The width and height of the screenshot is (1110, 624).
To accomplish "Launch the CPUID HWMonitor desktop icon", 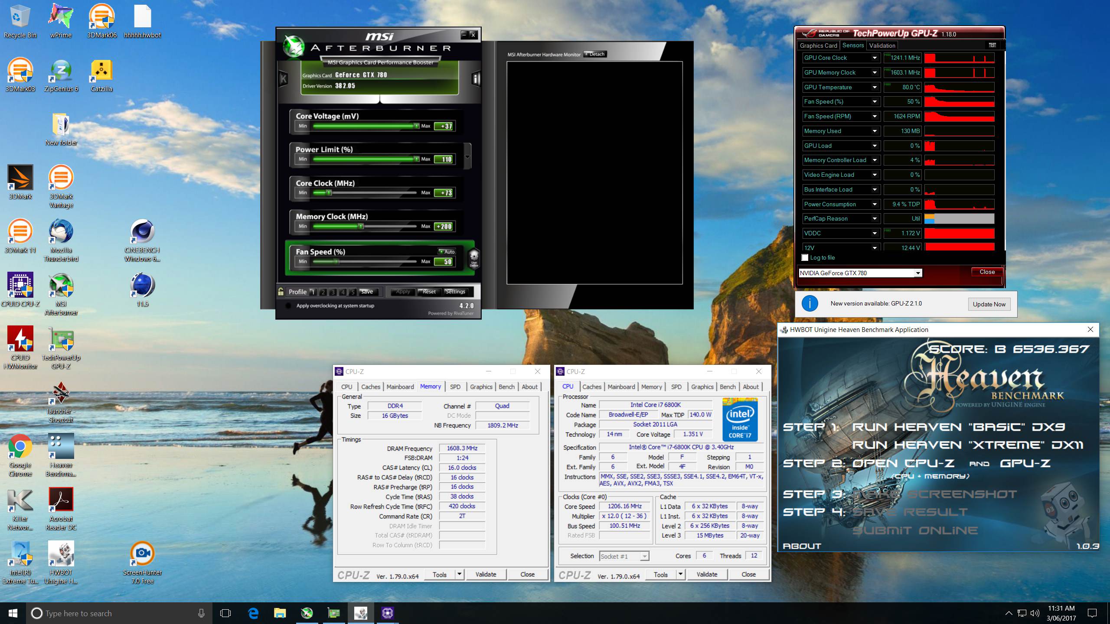I will tap(20, 348).
